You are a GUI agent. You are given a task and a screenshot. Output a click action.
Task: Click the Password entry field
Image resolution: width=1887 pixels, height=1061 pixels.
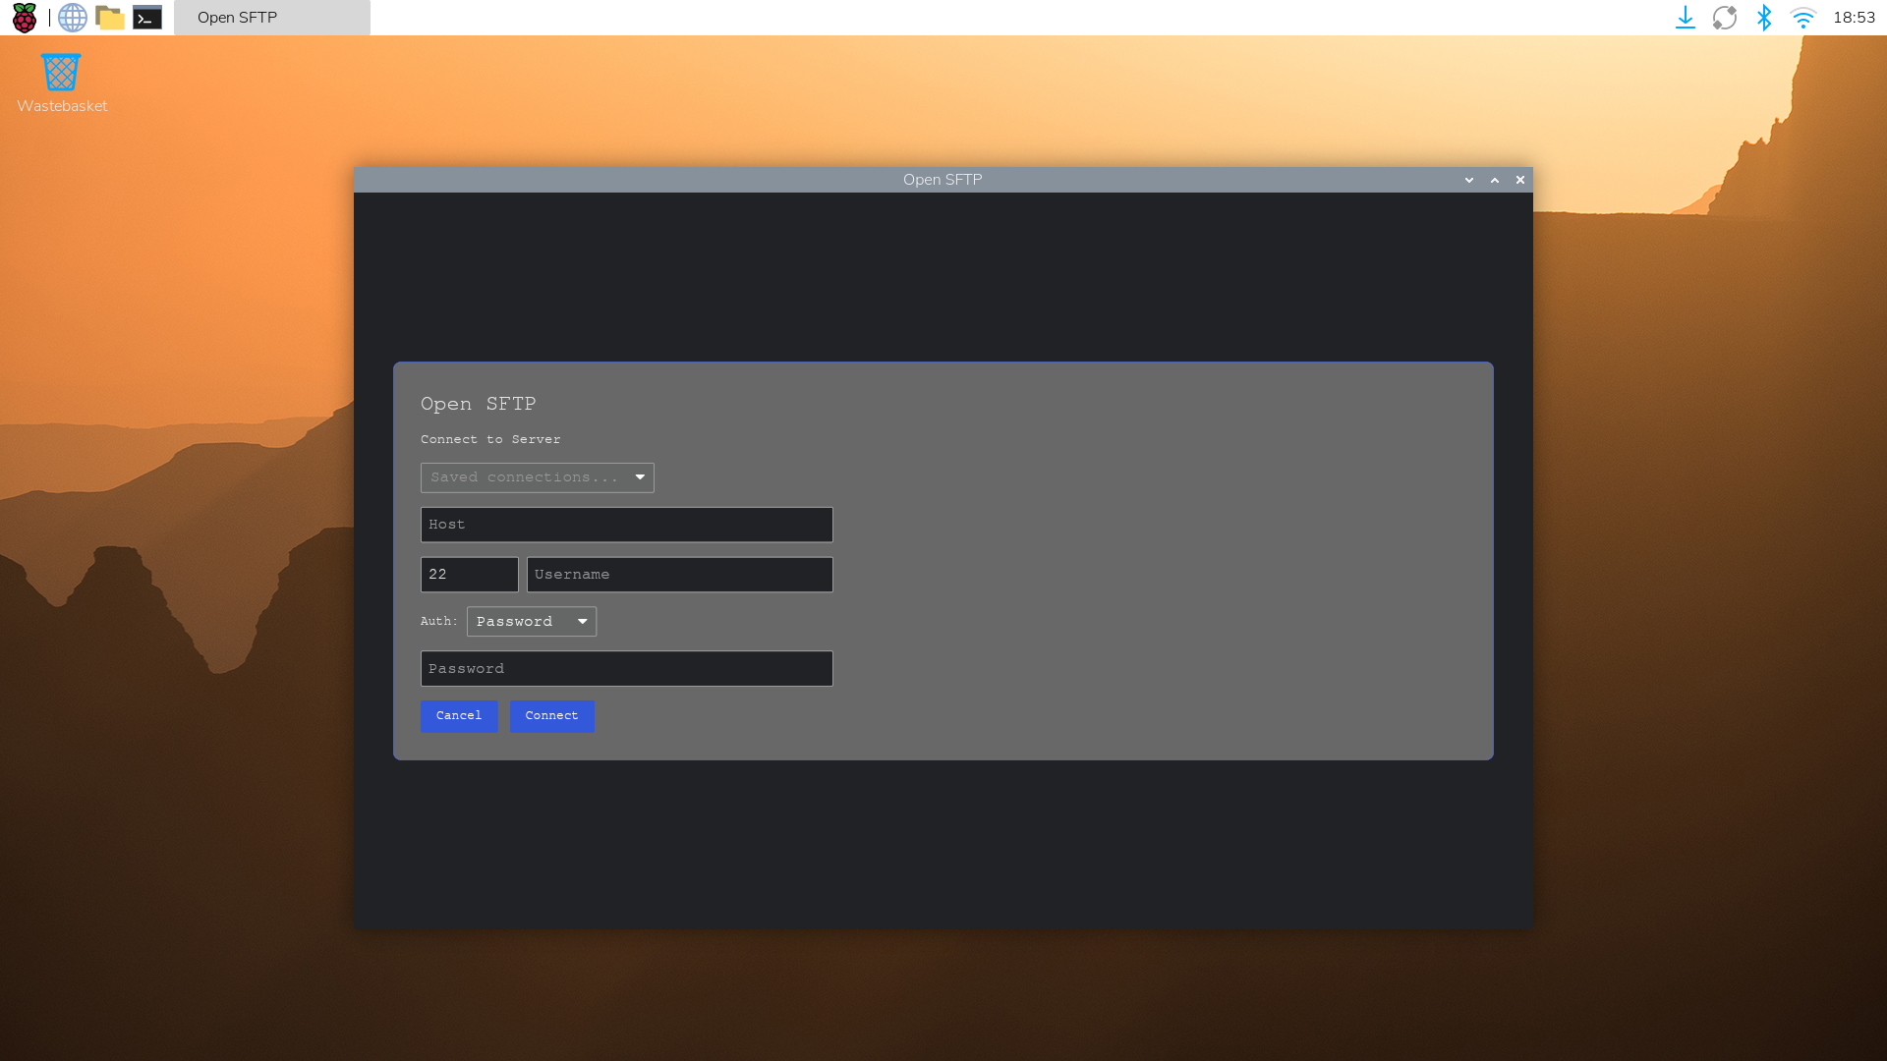626,668
